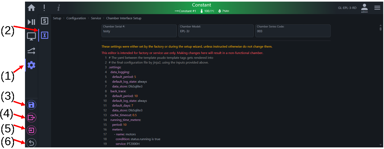Image resolution: width=384 pixels, height=149 pixels.
Task: Go to the Home screen icon
Action: pyautogui.click(x=31, y=8)
